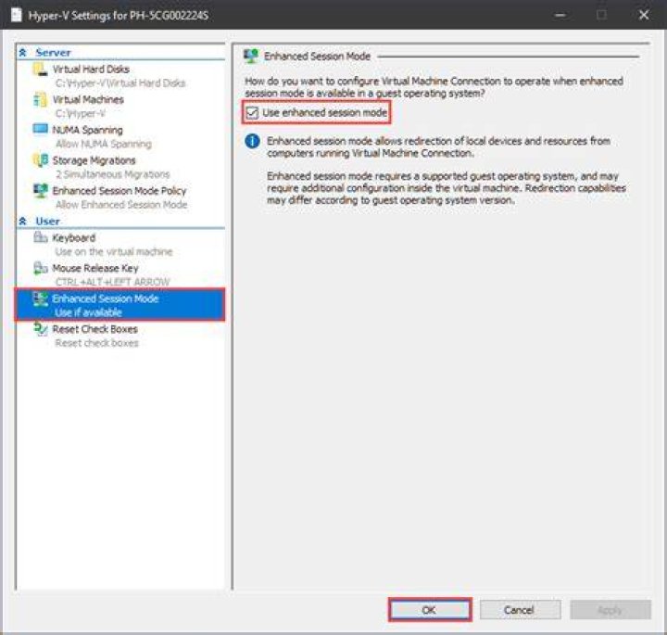Click the Enhanced Session Mode header icon

pos(251,57)
